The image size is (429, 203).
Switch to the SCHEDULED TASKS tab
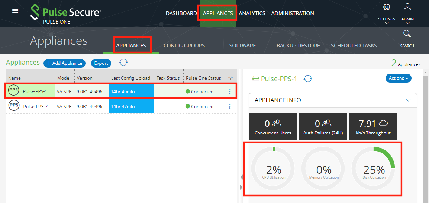[x=354, y=46]
